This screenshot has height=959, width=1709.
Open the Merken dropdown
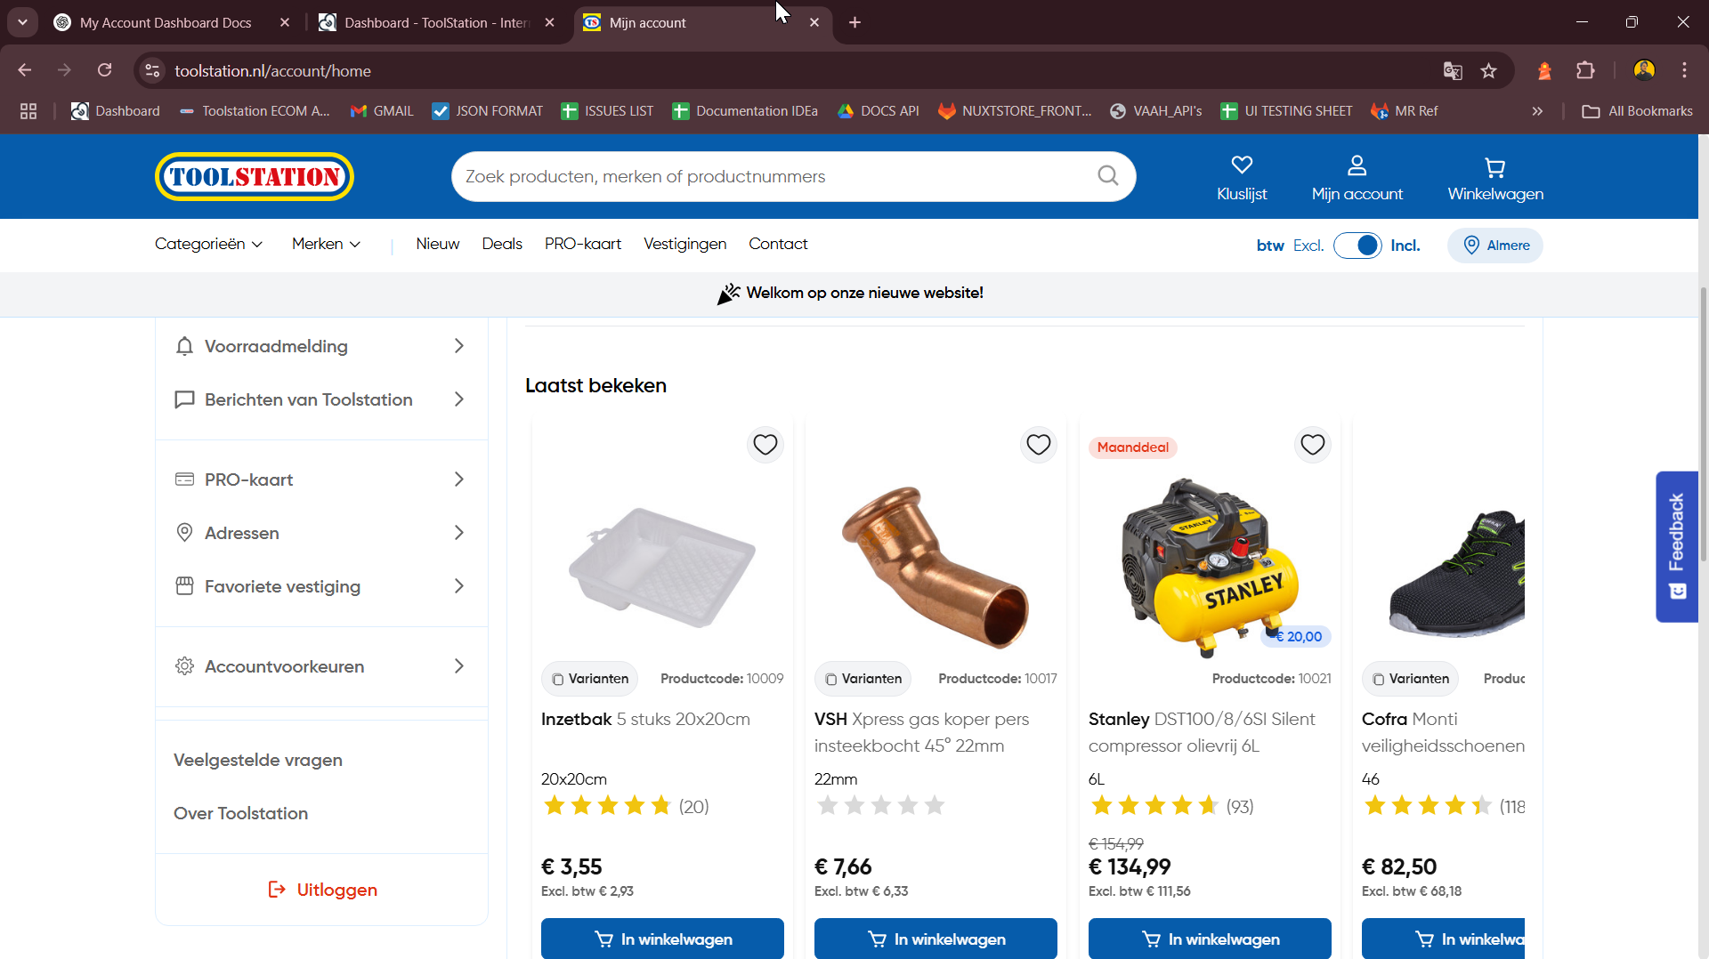(325, 244)
